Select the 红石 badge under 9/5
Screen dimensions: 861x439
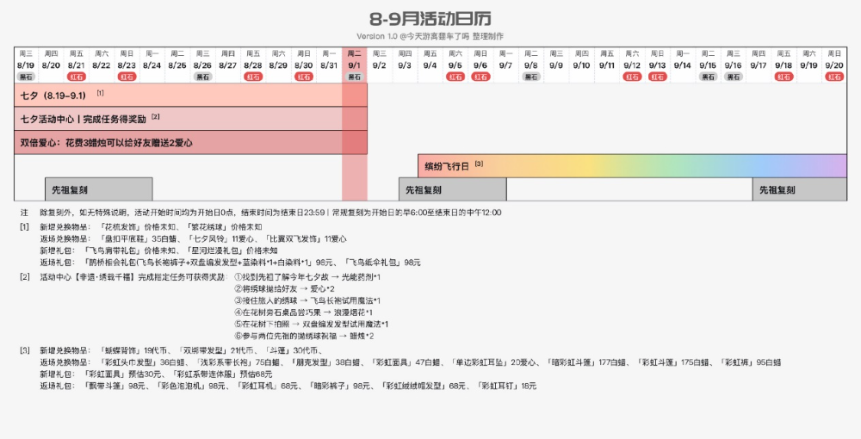455,77
